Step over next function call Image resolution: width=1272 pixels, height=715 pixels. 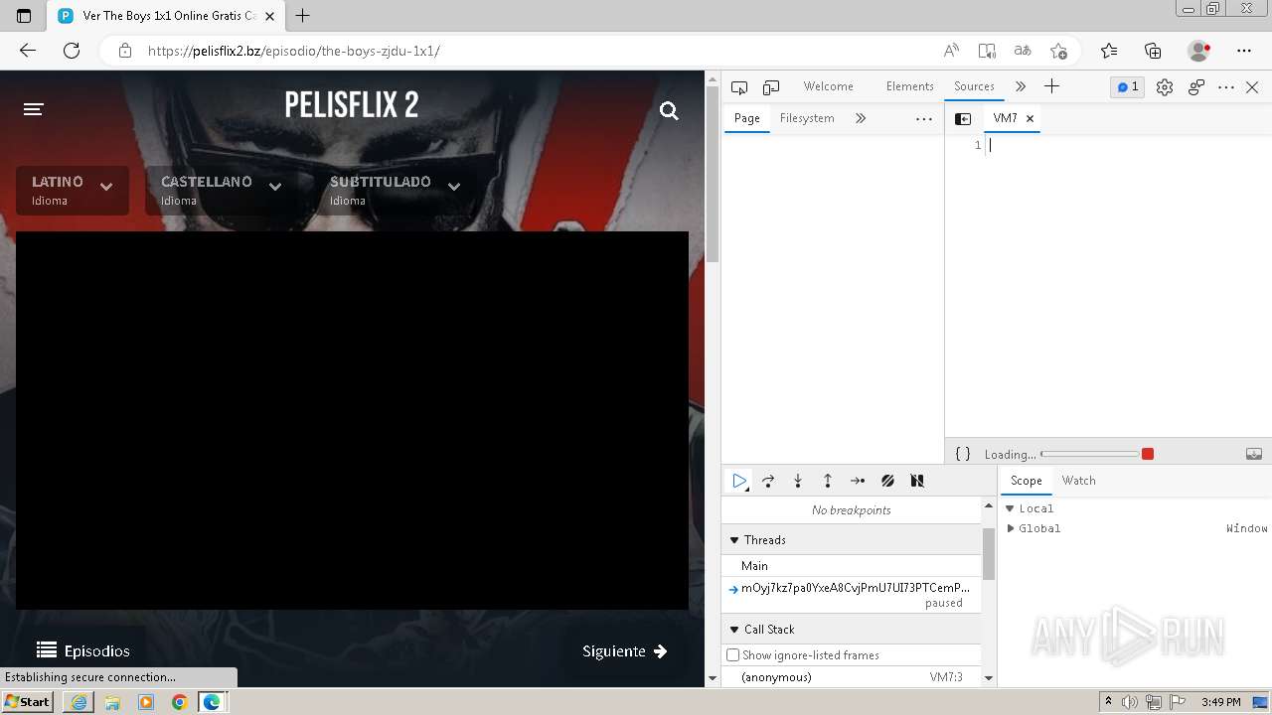click(x=768, y=481)
